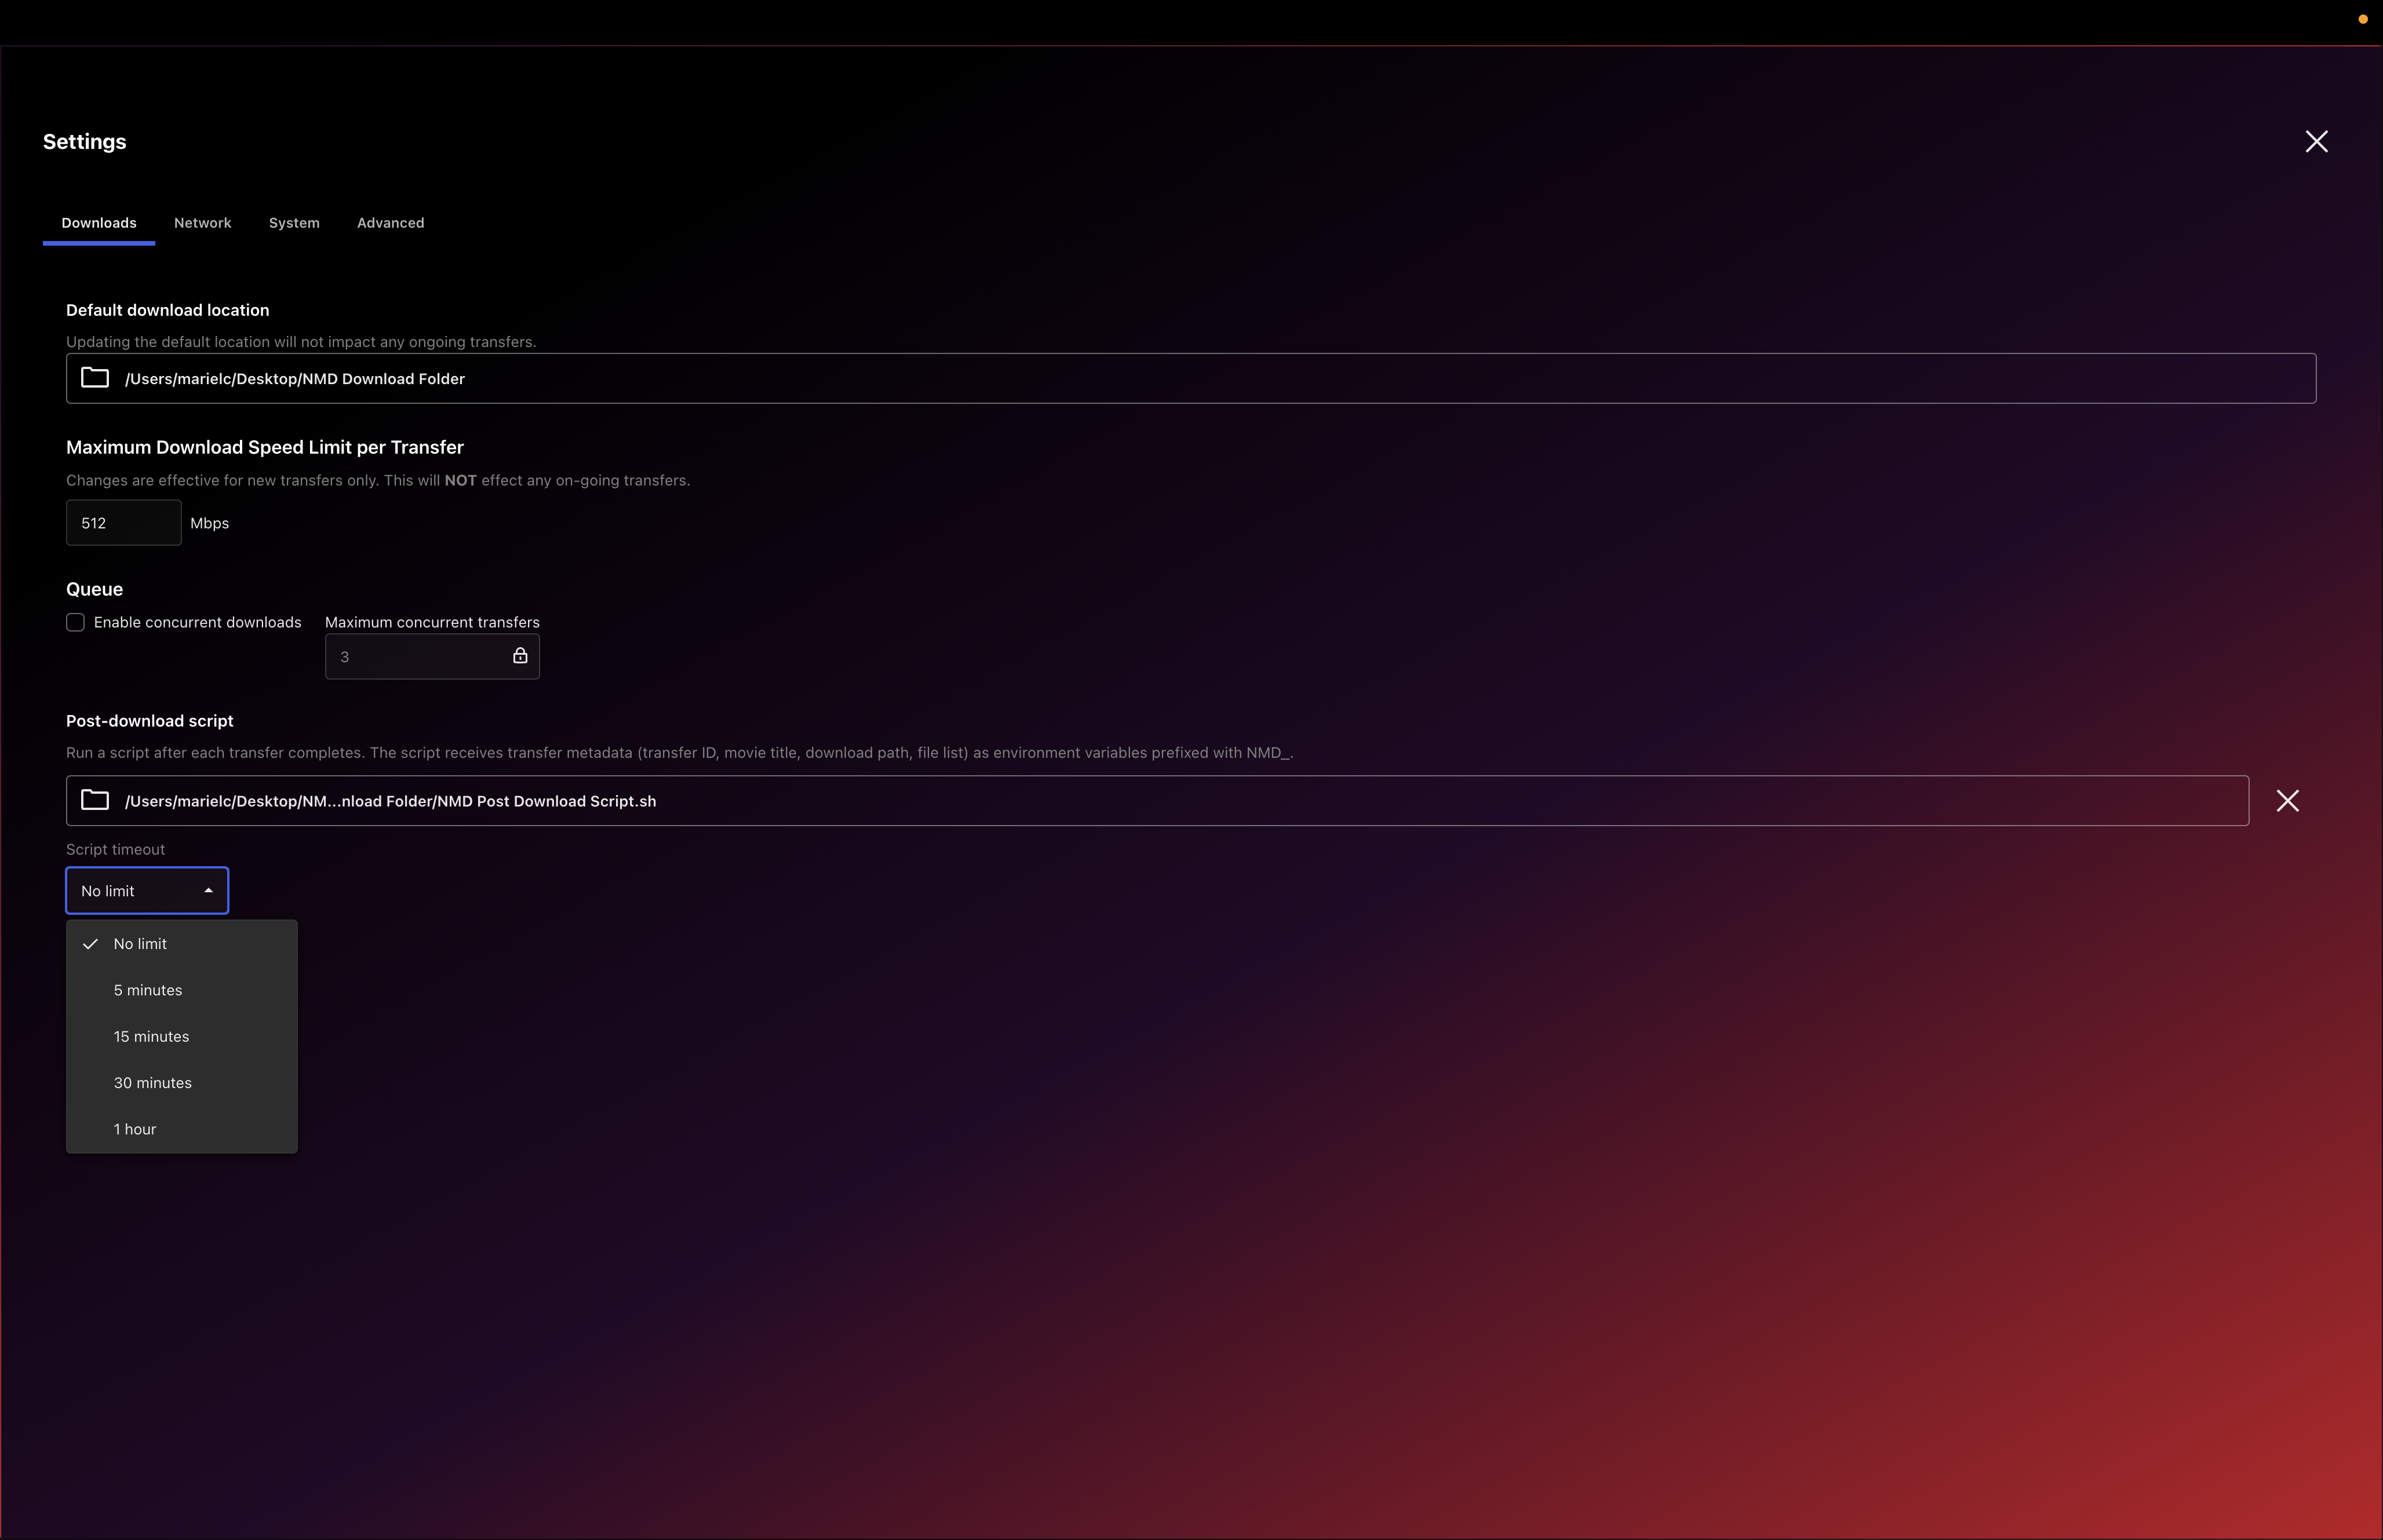Image resolution: width=2383 pixels, height=1540 pixels.
Task: Click the orange indicator dot at top right
Action: [x=2363, y=19]
